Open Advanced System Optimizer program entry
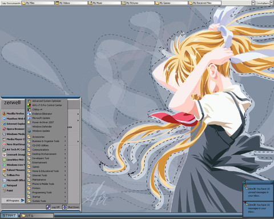 tap(47, 101)
